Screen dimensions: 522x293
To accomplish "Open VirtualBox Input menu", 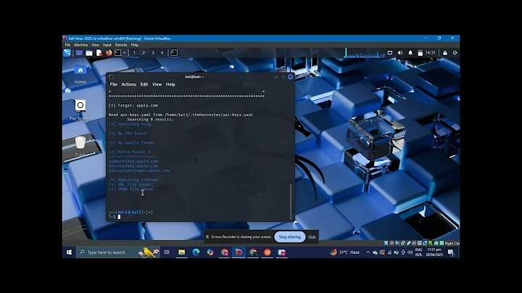I will [x=107, y=45].
